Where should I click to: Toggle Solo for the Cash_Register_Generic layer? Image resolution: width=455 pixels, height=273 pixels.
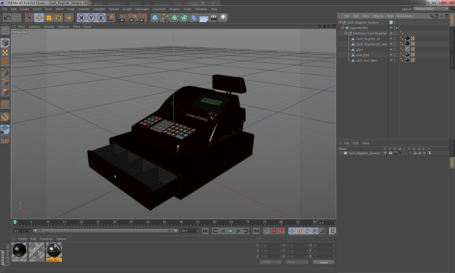385,153
